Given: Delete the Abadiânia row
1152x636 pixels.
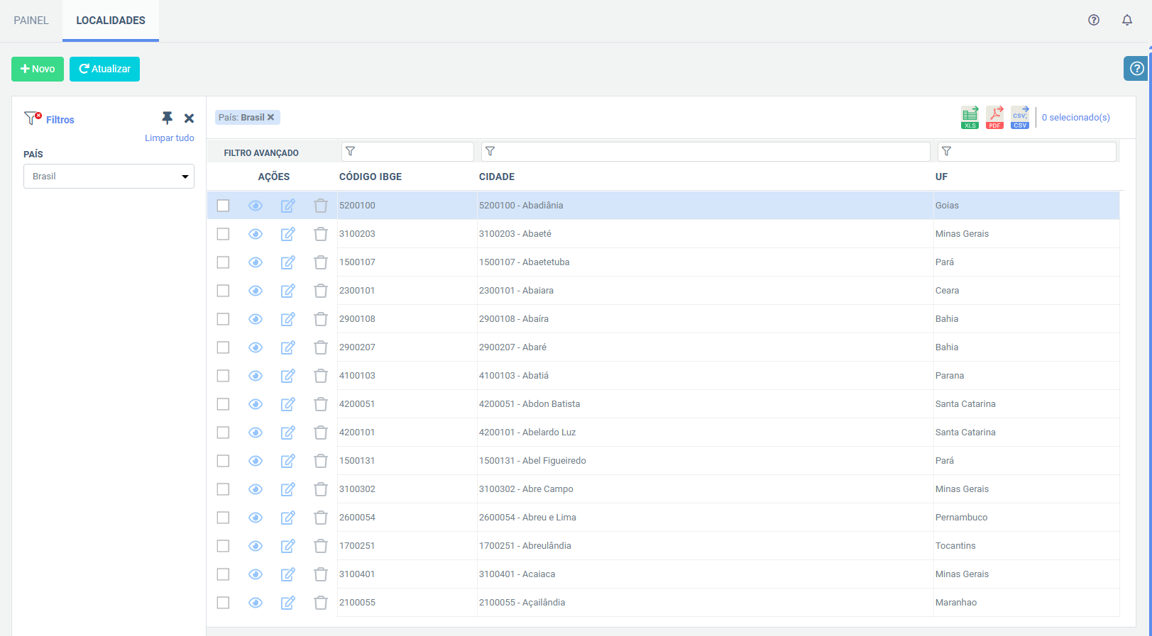Looking at the screenshot, I should point(321,206).
